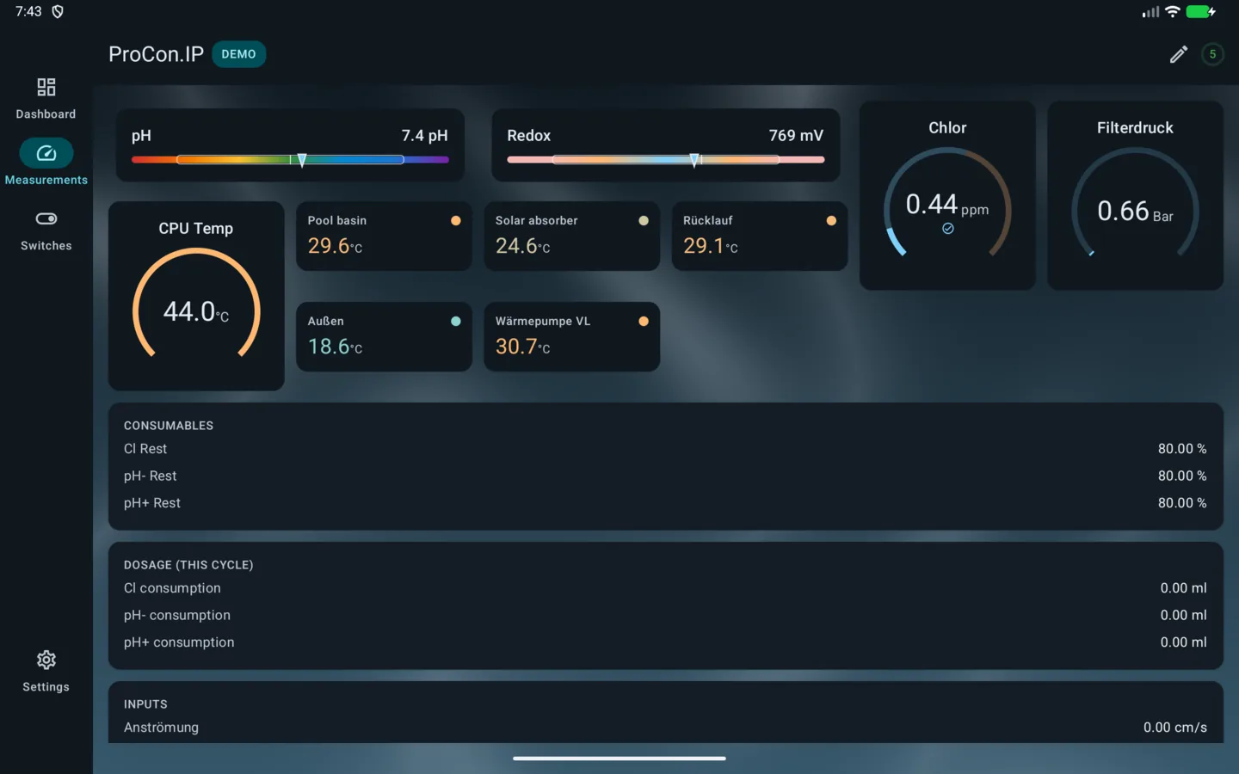Screen dimensions: 1239x774
Task: Click the orange dot on Rücklauf card
Action: (831, 221)
